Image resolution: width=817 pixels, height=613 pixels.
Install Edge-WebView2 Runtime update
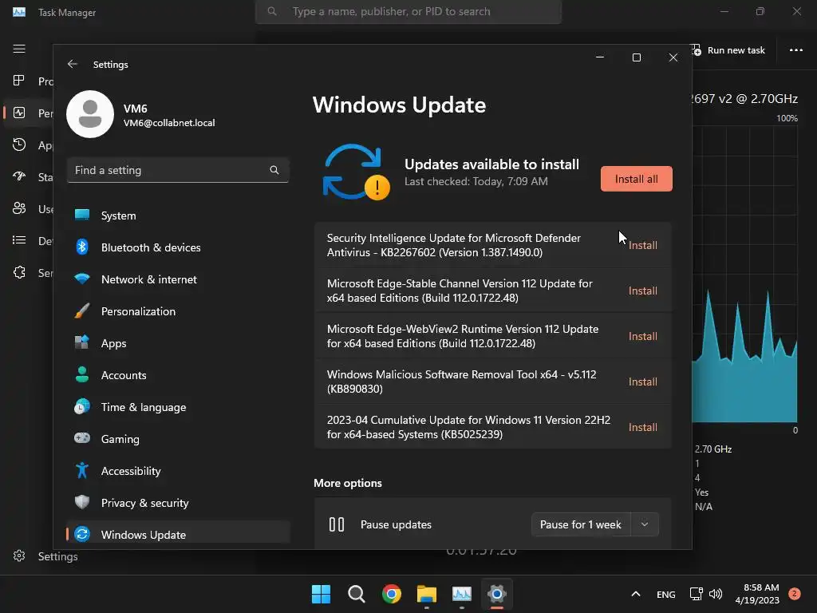point(642,336)
